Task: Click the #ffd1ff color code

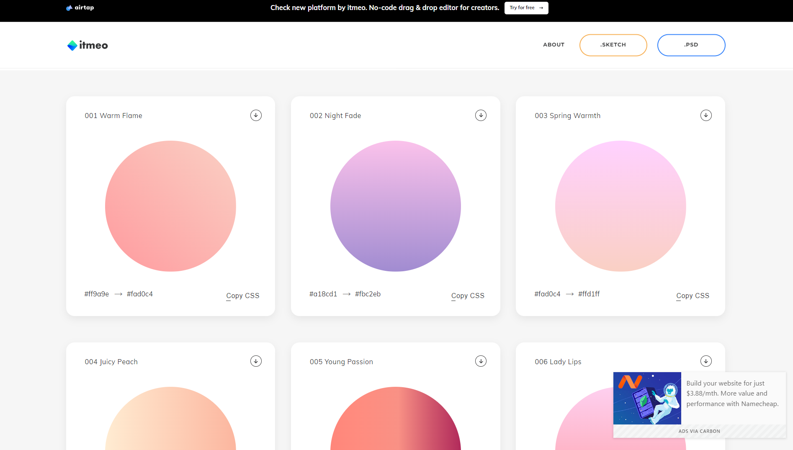Action: (x=589, y=294)
